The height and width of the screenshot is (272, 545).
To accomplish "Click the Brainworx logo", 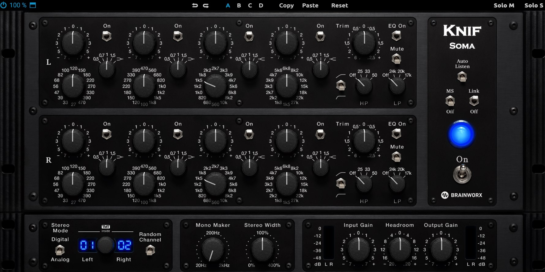I will [x=462, y=195].
